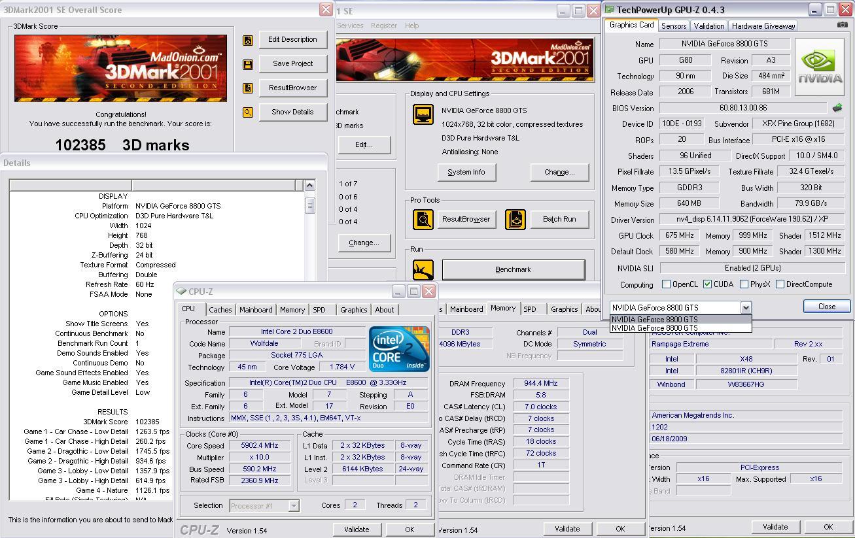855x538 pixels.
Task: Click Close button in GPU-Z
Action: coord(826,307)
